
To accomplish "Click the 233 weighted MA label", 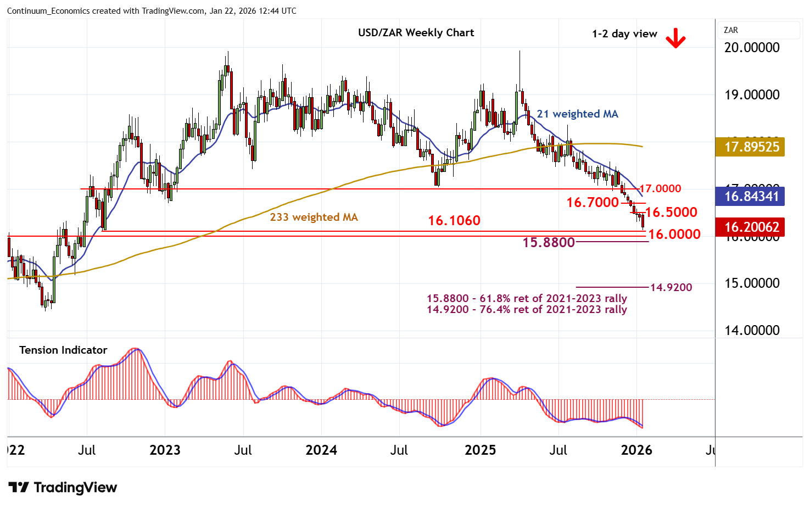I will click(x=314, y=217).
